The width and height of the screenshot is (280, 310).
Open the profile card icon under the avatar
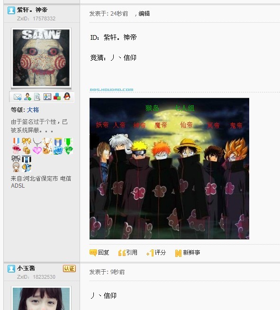coord(47,97)
